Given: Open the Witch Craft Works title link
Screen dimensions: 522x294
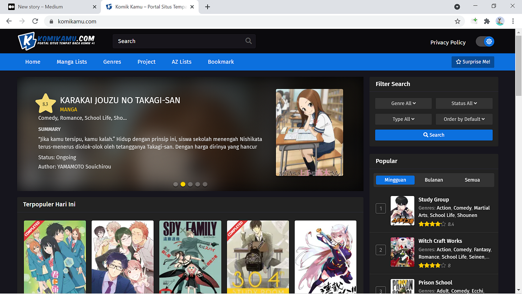Looking at the screenshot, I should pos(440,241).
